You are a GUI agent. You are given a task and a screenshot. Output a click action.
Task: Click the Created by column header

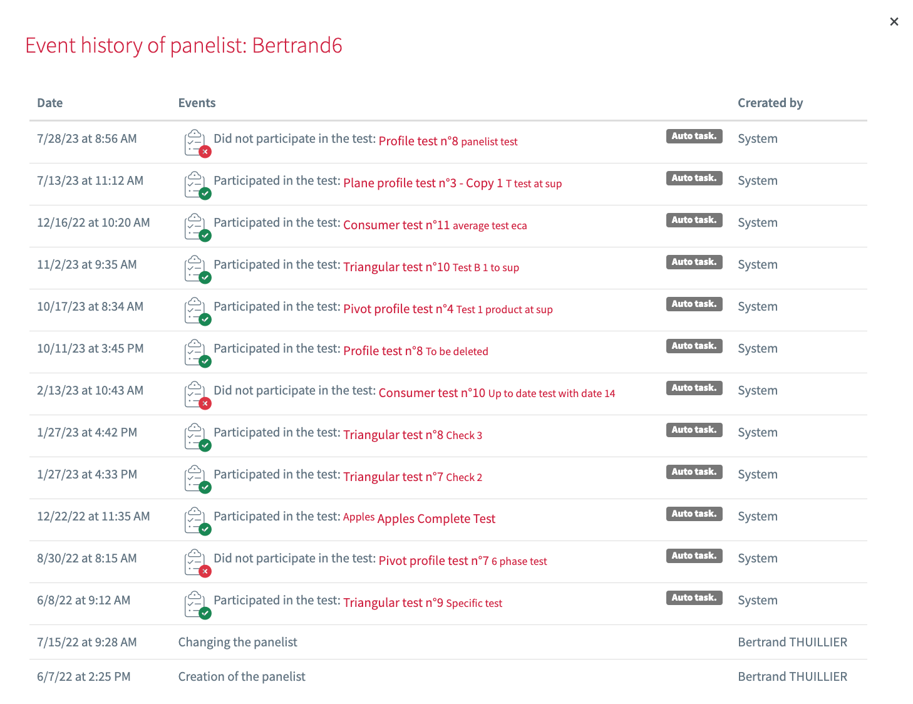tap(770, 103)
